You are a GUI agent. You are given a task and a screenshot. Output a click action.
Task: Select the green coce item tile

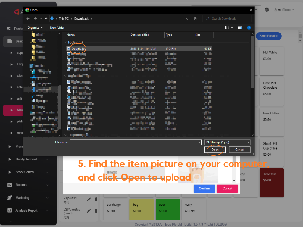167,209
